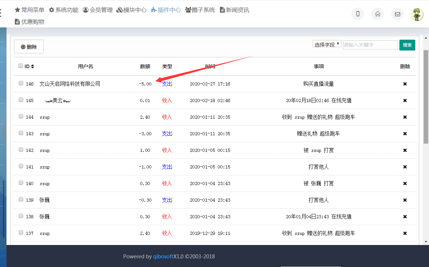The width and height of the screenshot is (429, 267).
Task: Remove record 143 with the X icon
Action: (405, 133)
